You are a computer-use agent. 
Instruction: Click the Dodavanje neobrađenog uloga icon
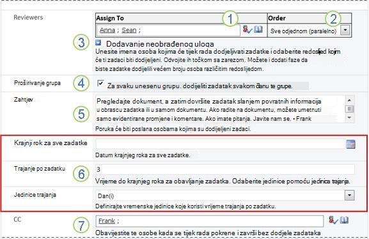(98, 43)
